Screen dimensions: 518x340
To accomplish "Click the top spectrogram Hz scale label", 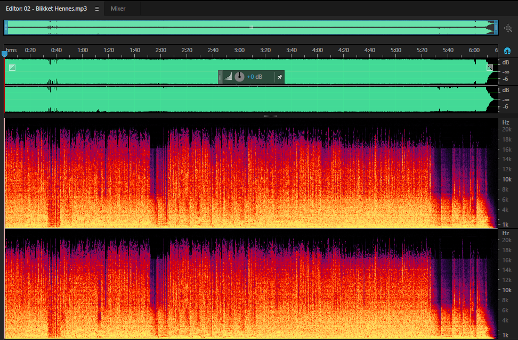I will click(x=505, y=123).
